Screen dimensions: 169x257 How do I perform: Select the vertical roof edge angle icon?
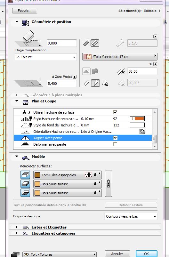(95, 83)
